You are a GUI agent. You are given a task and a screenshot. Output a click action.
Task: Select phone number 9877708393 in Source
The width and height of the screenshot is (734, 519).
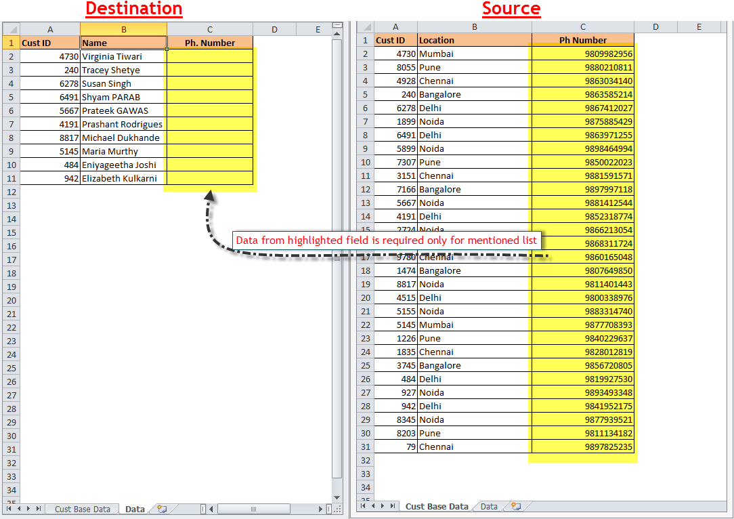pyautogui.click(x=583, y=325)
